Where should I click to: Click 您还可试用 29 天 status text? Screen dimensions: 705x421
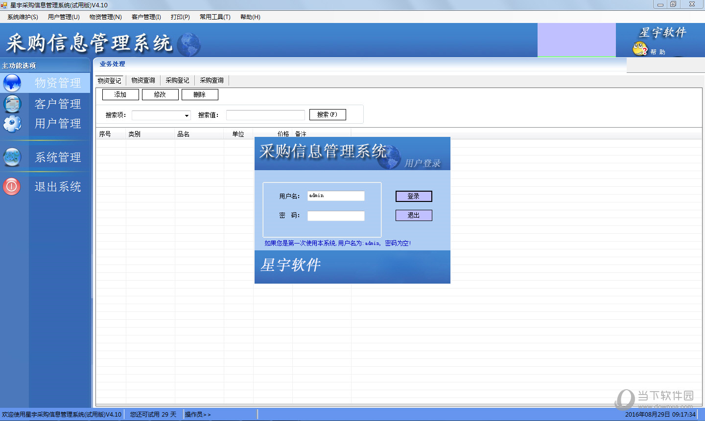(153, 414)
